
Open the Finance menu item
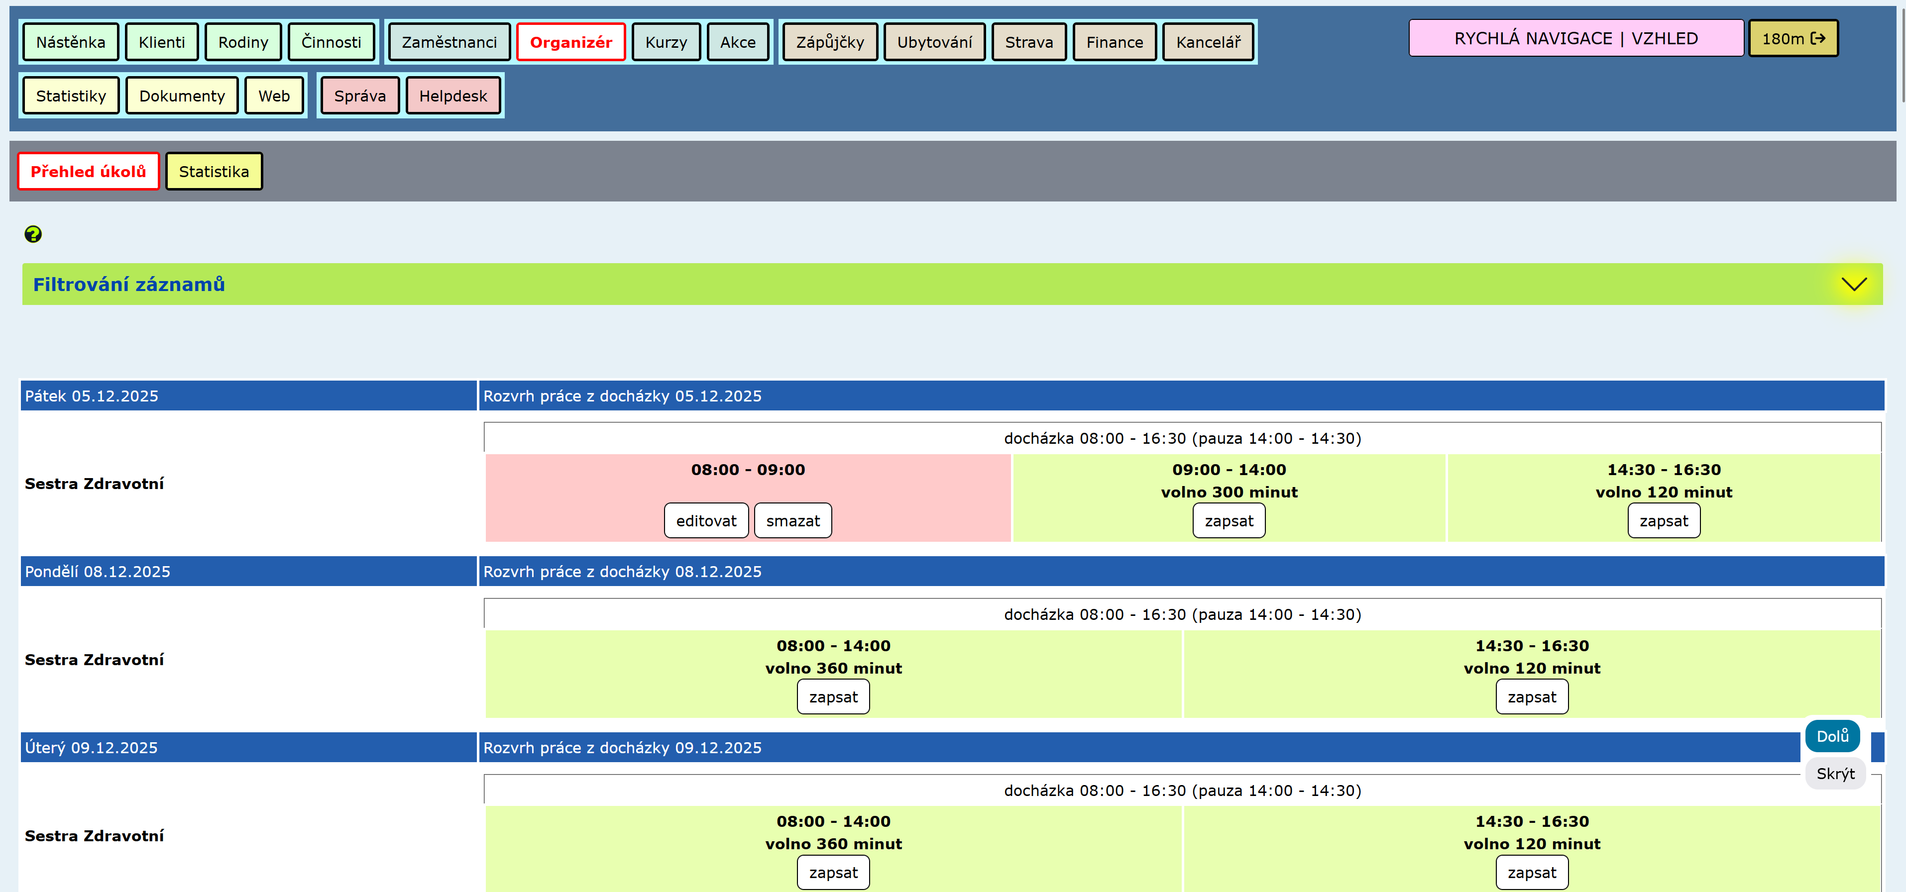click(x=1114, y=42)
